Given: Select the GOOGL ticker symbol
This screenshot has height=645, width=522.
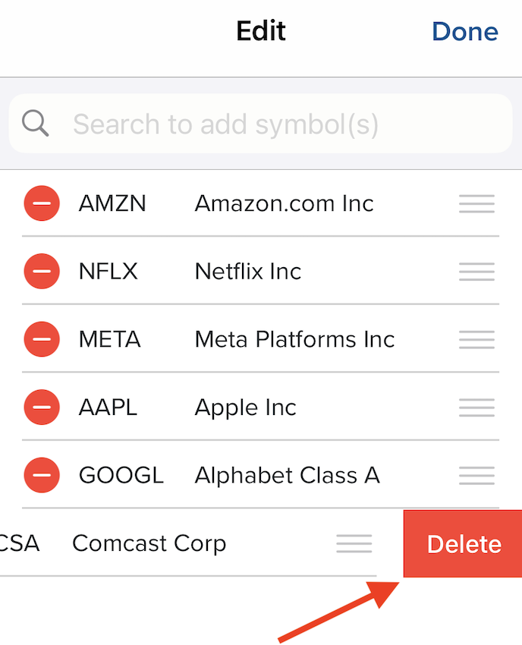Looking at the screenshot, I should [121, 475].
